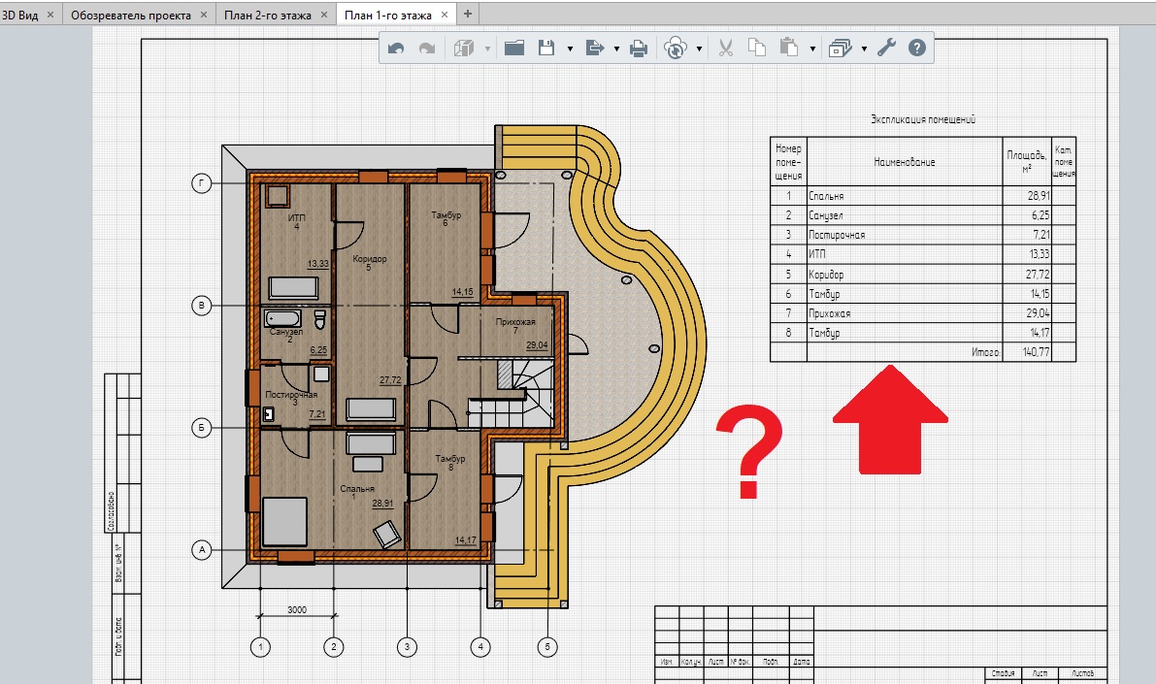This screenshot has width=1156, height=684.
Task: Select axis marker Б on the plan
Action: coord(202,428)
